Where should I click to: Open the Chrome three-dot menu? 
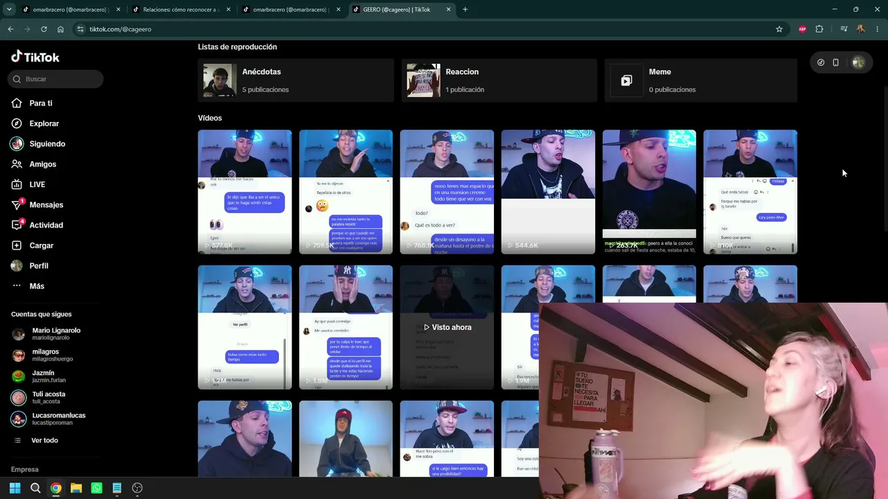878,29
